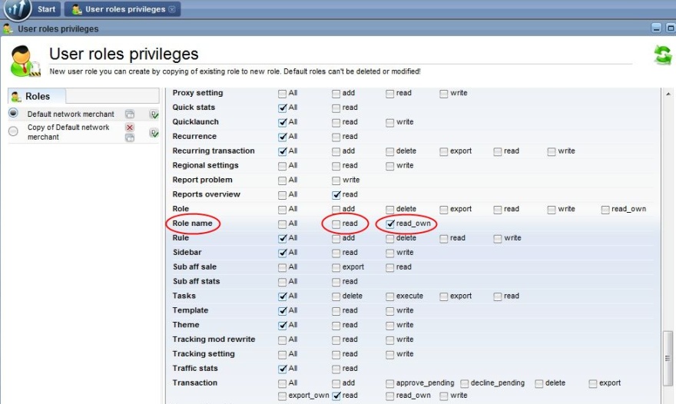Check export for Recurring transaction

click(444, 151)
